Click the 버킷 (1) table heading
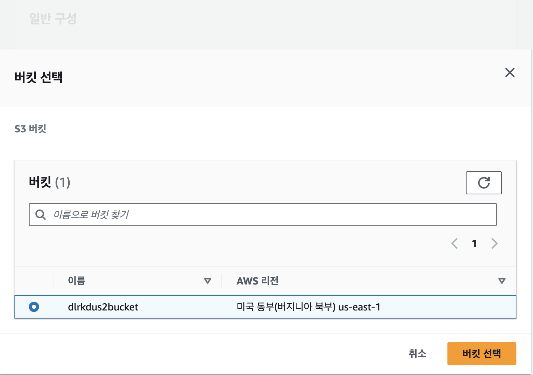 49,182
